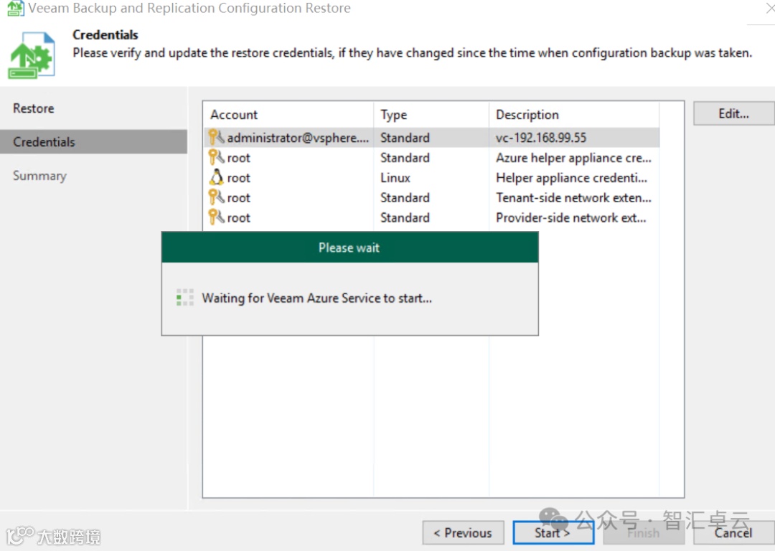Click the Please wait dialog title

point(349,248)
